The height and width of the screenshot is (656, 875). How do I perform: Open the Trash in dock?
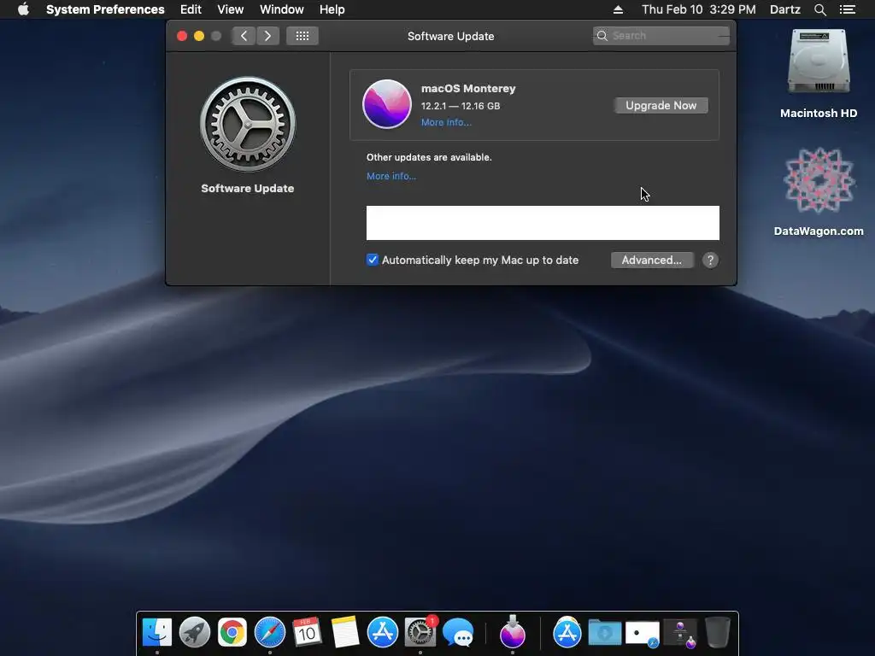coord(718,632)
